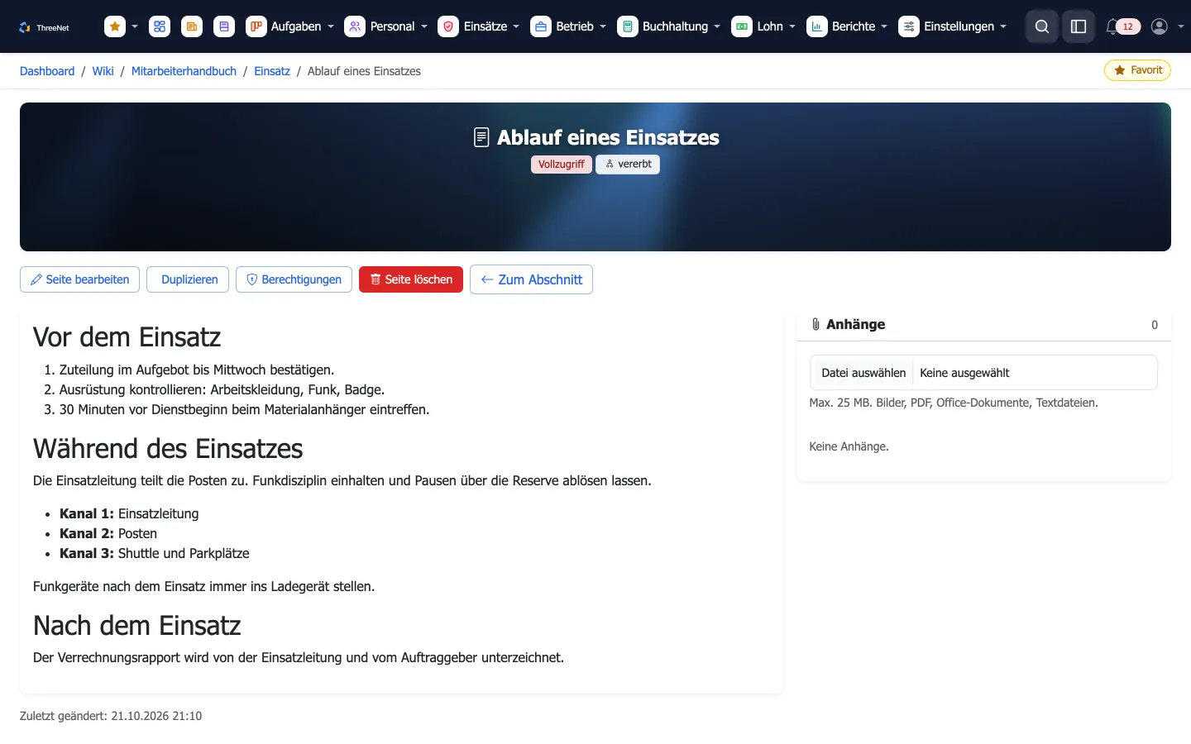Click the 'Kanal 1: Einsatzleitung' list item
Viewport: 1191px width, 744px height.
click(129, 513)
